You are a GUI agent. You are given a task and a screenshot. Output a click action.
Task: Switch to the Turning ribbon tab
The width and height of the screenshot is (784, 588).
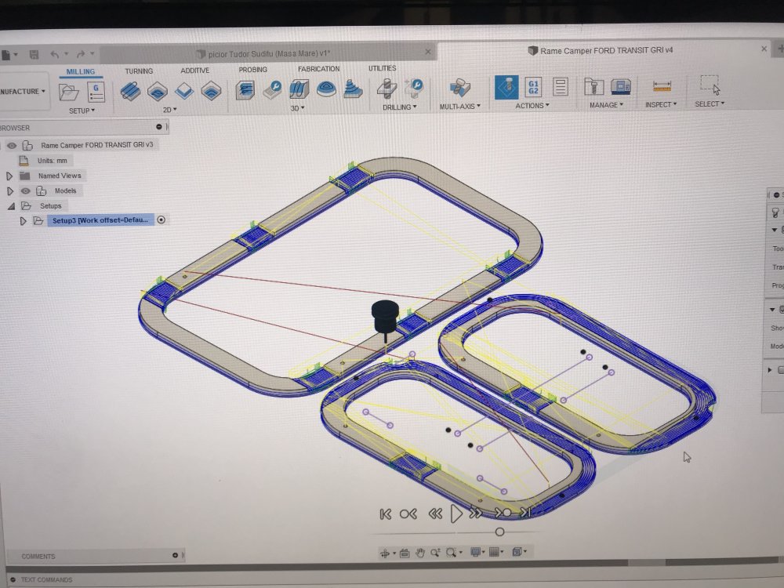(x=139, y=71)
